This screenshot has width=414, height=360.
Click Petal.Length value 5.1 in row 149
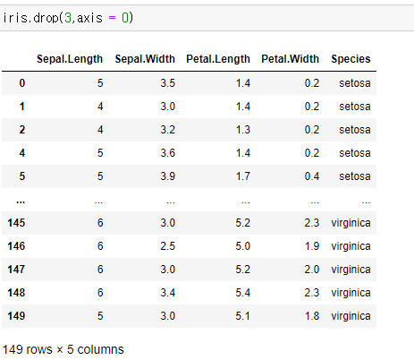[242, 316]
